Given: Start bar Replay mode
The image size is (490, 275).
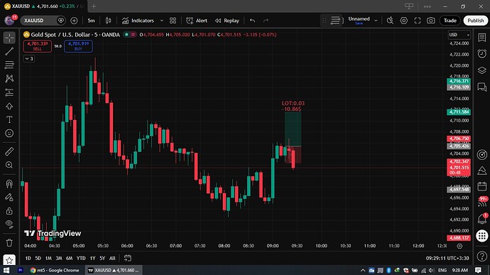Looking at the screenshot, I should pos(227,21).
